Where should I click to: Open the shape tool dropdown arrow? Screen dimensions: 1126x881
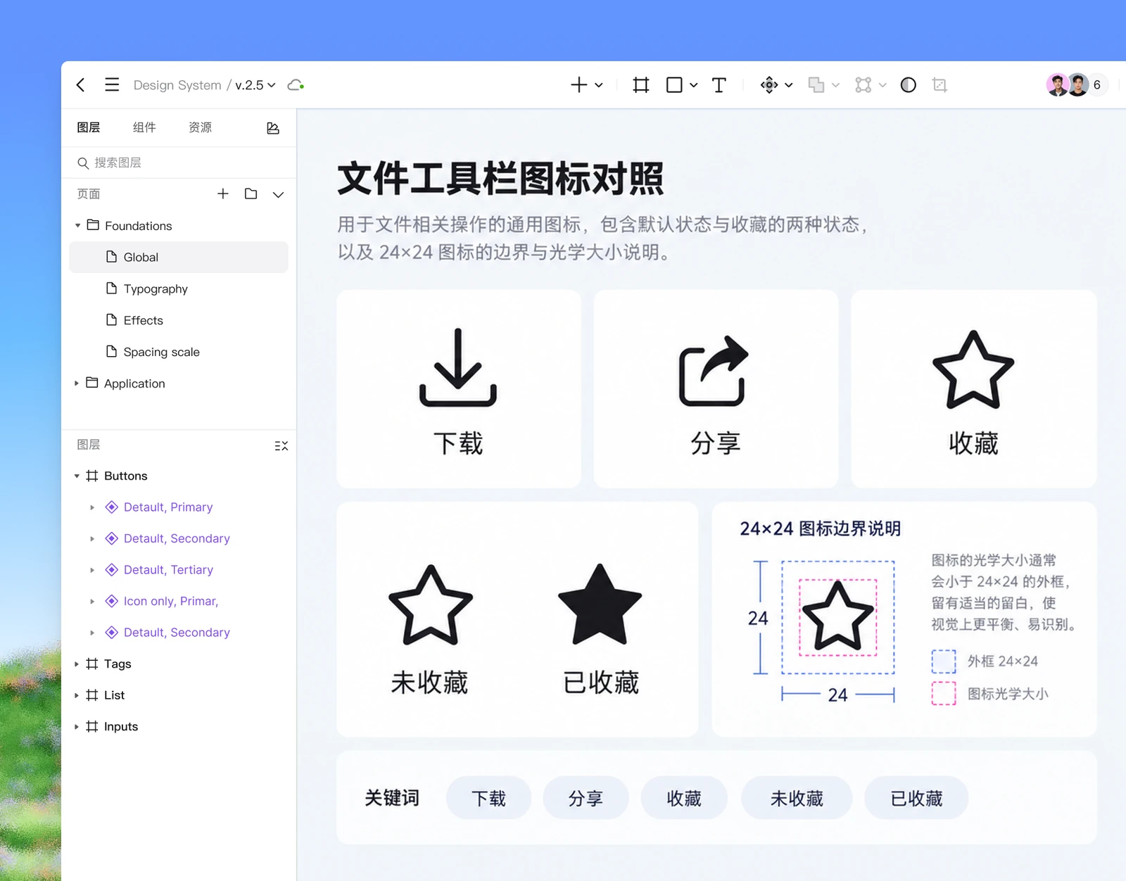694,85
